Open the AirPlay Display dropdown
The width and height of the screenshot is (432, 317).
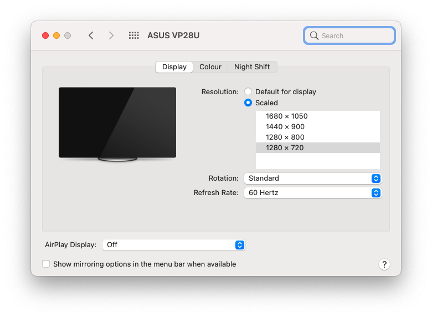pos(173,245)
